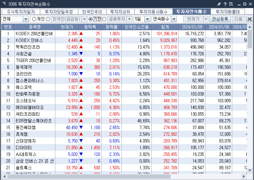Sort by 외국인소진율 column header
This screenshot has width=254, height=180.
tap(137, 27)
